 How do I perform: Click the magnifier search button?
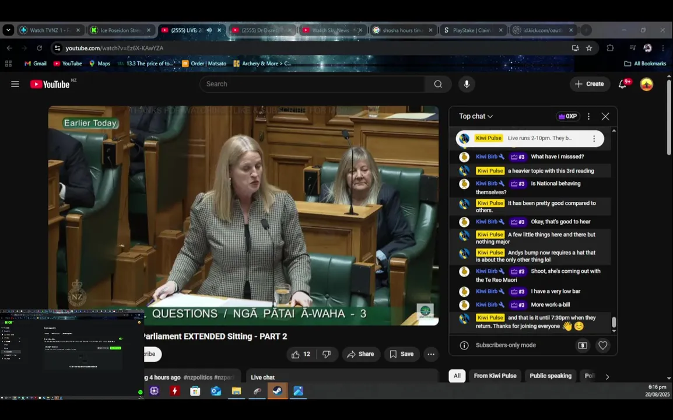(438, 84)
